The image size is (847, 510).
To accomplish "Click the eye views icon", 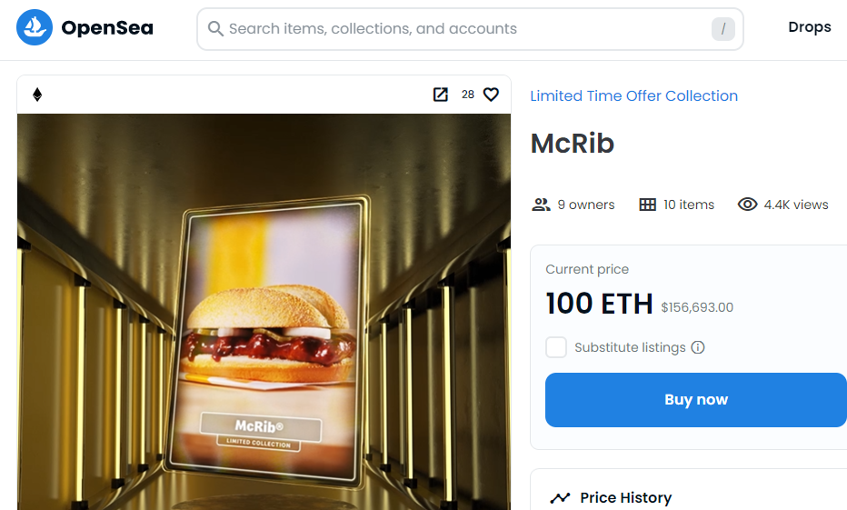I will click(748, 205).
